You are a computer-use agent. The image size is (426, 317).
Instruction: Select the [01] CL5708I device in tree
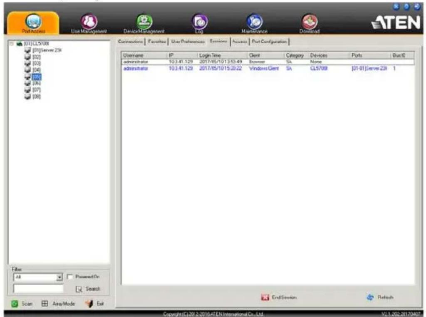(x=37, y=43)
